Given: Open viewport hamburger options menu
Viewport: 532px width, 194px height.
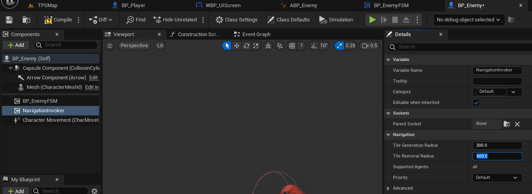Looking at the screenshot, I should 110,46.
